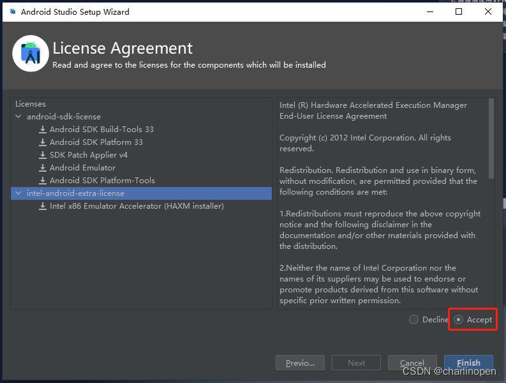This screenshot has width=506, height=383.
Task: Select the intel-android-extra-license entry
Action: [75, 193]
